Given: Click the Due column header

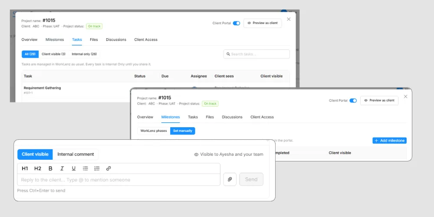Looking at the screenshot, I should coord(165,76).
